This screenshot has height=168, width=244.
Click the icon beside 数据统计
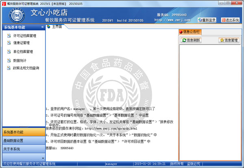(x=9, y=61)
